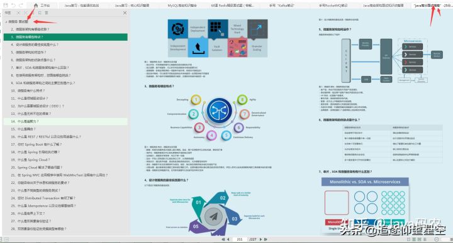The height and width of the screenshot is (243, 453).
Task: Select bookmark item 2 about microservice advantages
Action: coord(30,29)
